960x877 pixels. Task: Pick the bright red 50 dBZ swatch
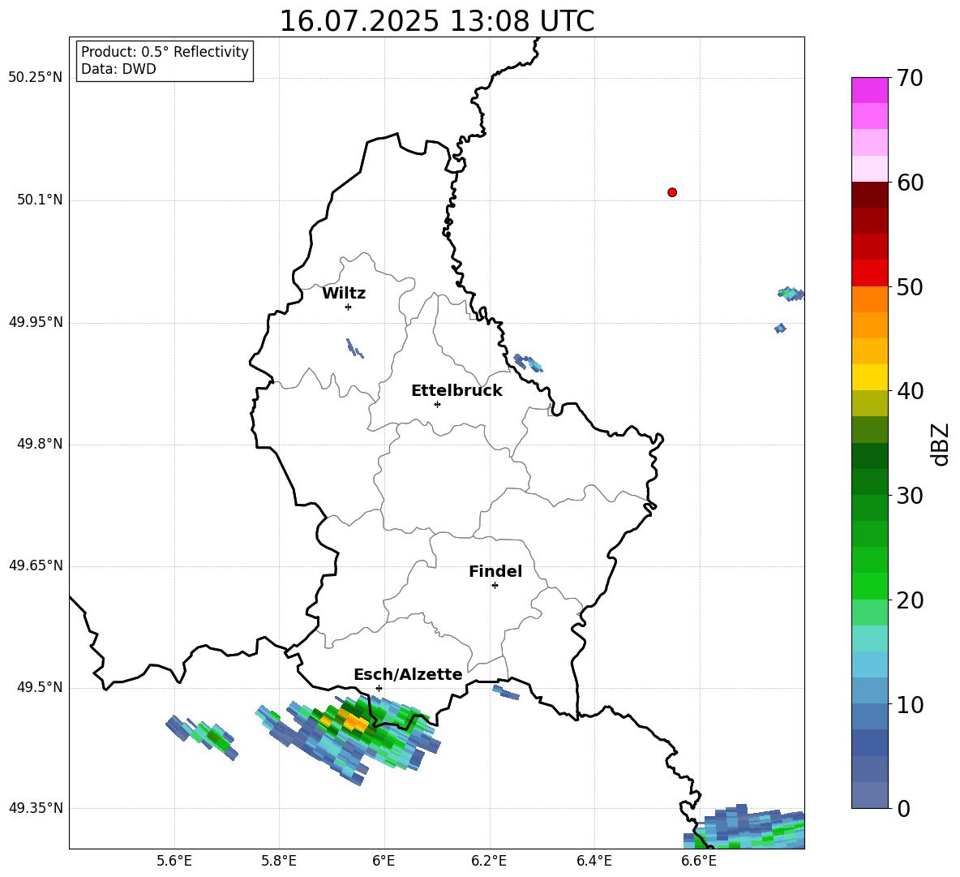(869, 273)
